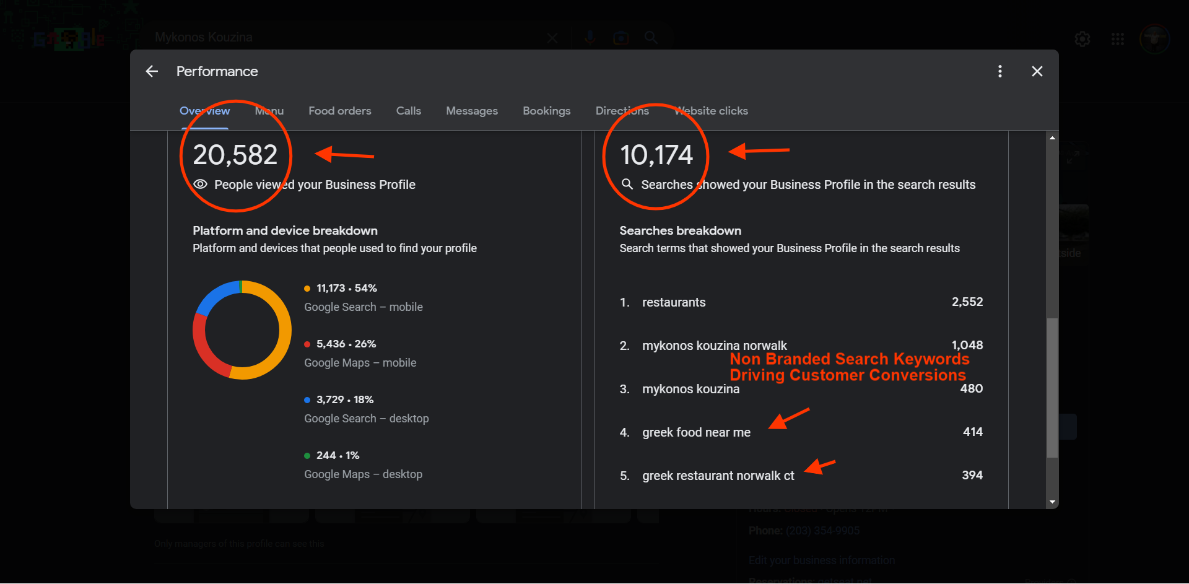Click the 394 count value
The image size is (1189, 584).
[972, 476]
